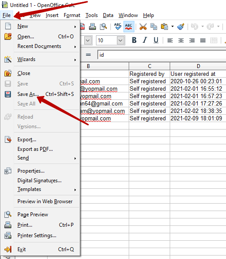Image resolution: width=226 pixels, height=259 pixels.
Task: Click the Undo arrow icon
Action: tap(195, 27)
